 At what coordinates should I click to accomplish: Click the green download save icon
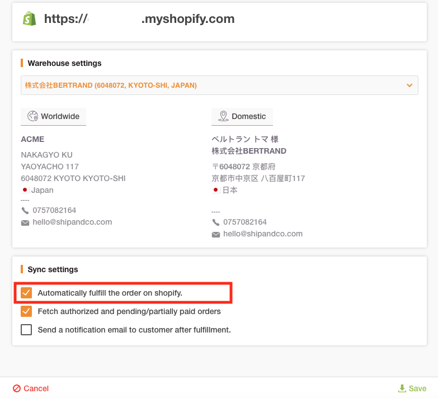click(x=402, y=388)
